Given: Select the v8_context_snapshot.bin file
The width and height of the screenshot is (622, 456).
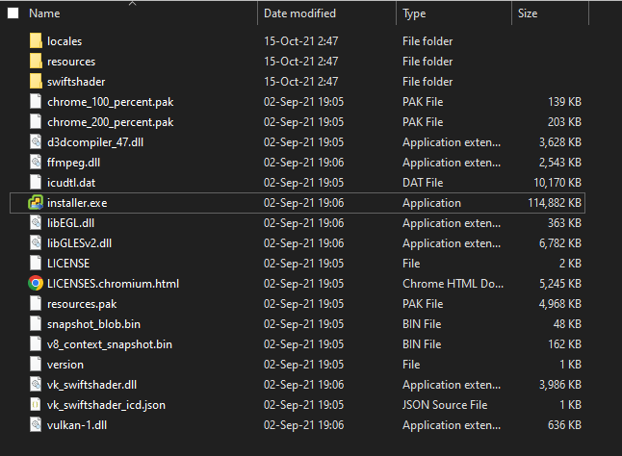Looking at the screenshot, I should coord(110,344).
